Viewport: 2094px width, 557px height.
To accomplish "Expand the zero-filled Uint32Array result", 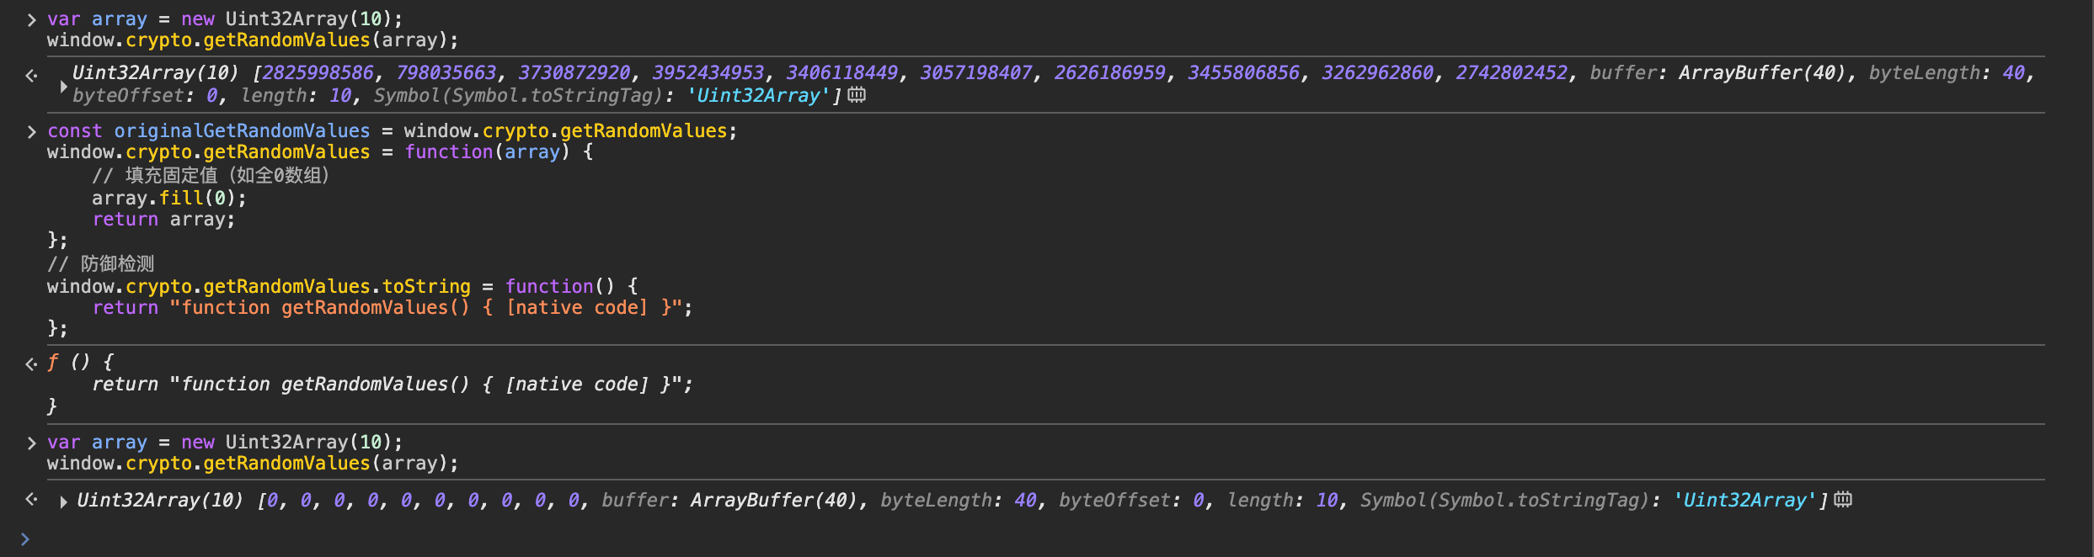I will pos(63,502).
